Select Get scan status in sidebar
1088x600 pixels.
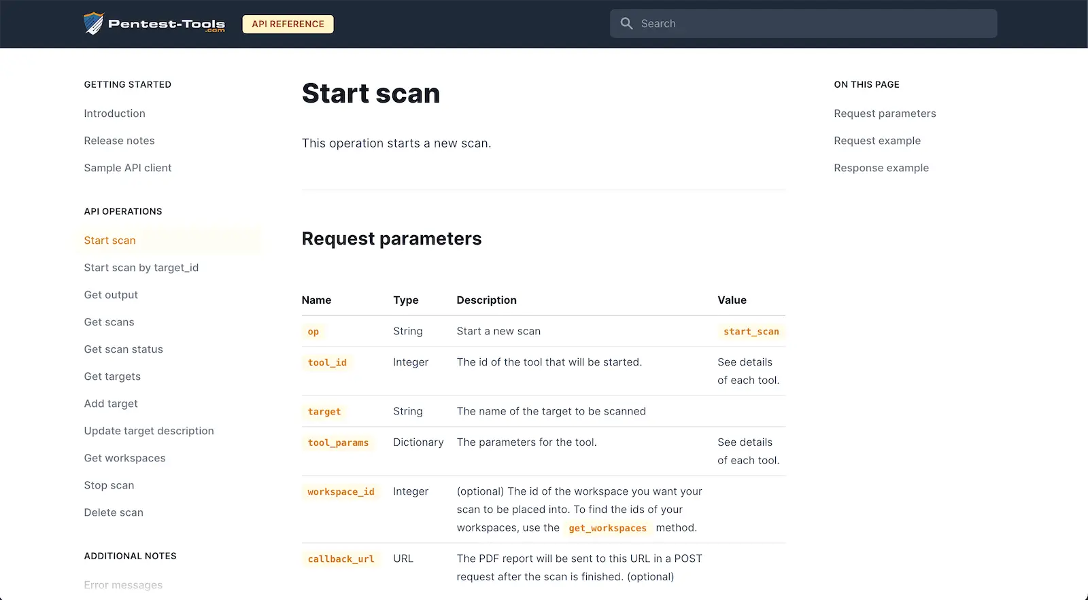coord(123,349)
